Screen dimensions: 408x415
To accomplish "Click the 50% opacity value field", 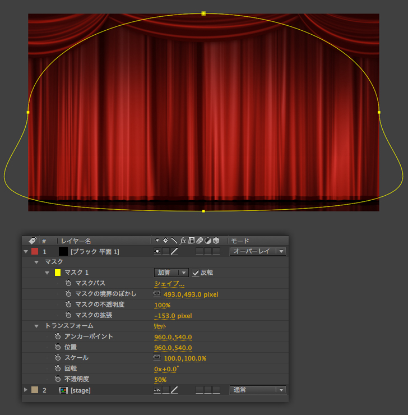I will pyautogui.click(x=160, y=380).
